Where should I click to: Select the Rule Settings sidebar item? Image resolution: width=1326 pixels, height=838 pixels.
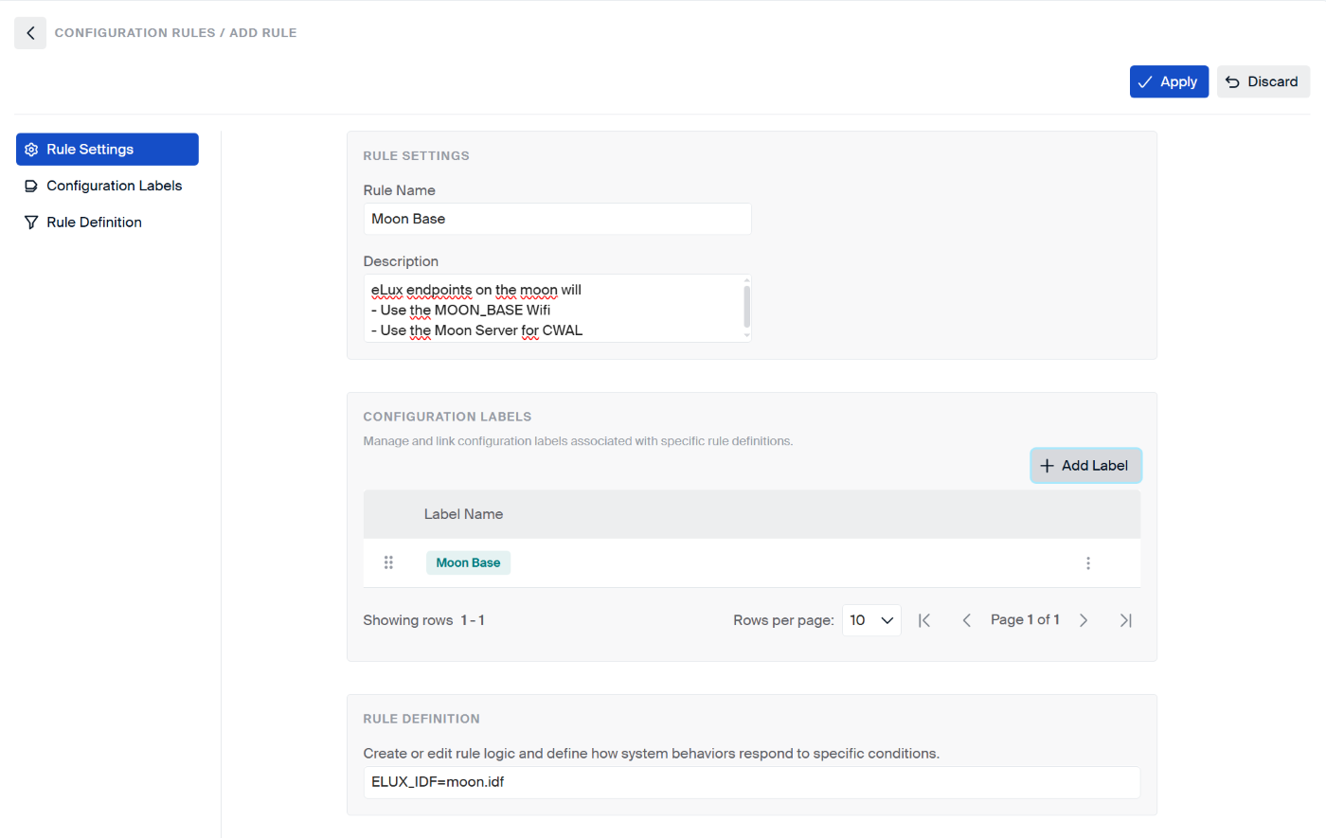[x=107, y=150]
